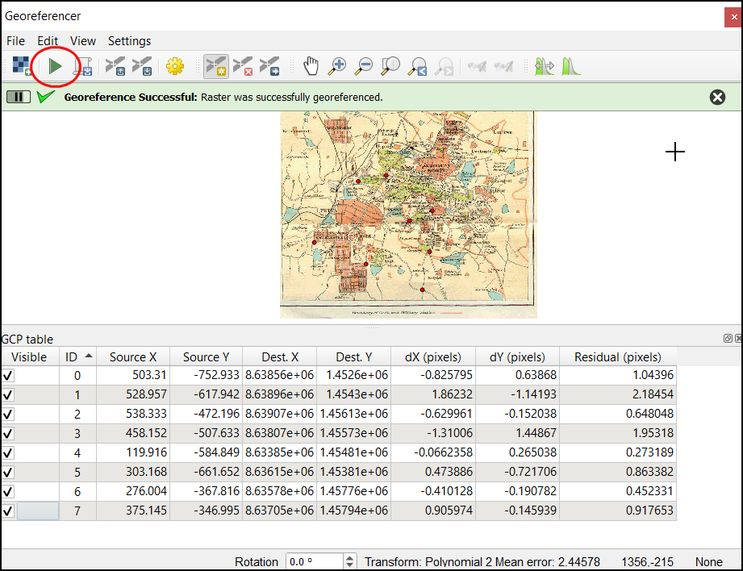Viewport: 743px width, 571px height.
Task: Click the Open Raster icon
Action: [22, 66]
